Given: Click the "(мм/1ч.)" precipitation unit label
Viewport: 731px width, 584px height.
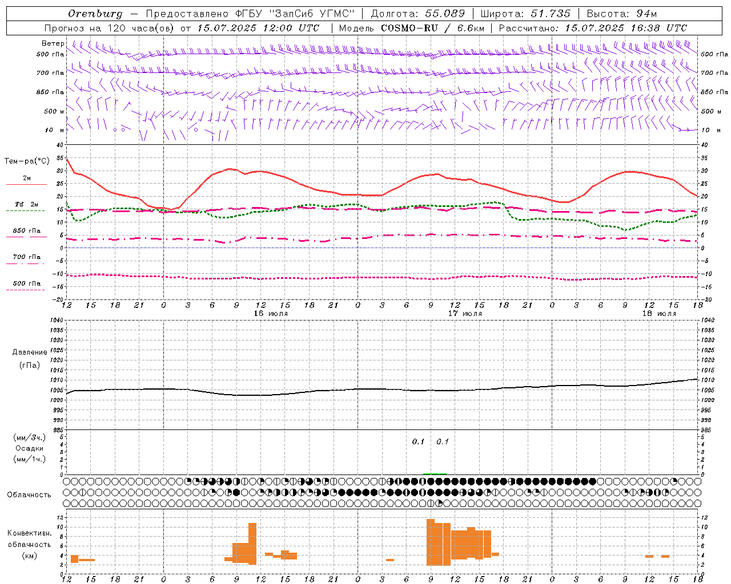Looking at the screenshot, I should coord(30,459).
